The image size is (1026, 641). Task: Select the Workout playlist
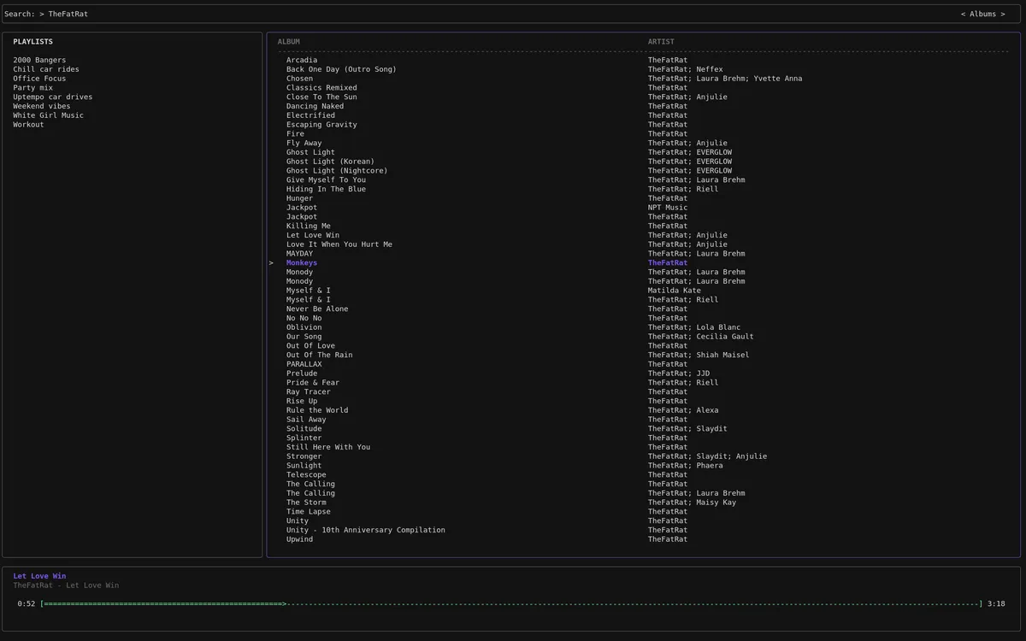(28, 125)
